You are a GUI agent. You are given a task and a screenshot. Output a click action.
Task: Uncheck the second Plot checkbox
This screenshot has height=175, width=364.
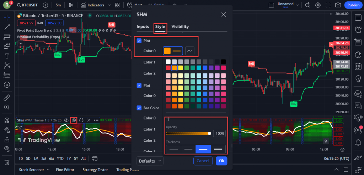[139, 86]
